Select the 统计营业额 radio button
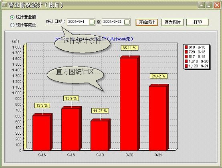This screenshot has width=222, height=168. [12, 17]
